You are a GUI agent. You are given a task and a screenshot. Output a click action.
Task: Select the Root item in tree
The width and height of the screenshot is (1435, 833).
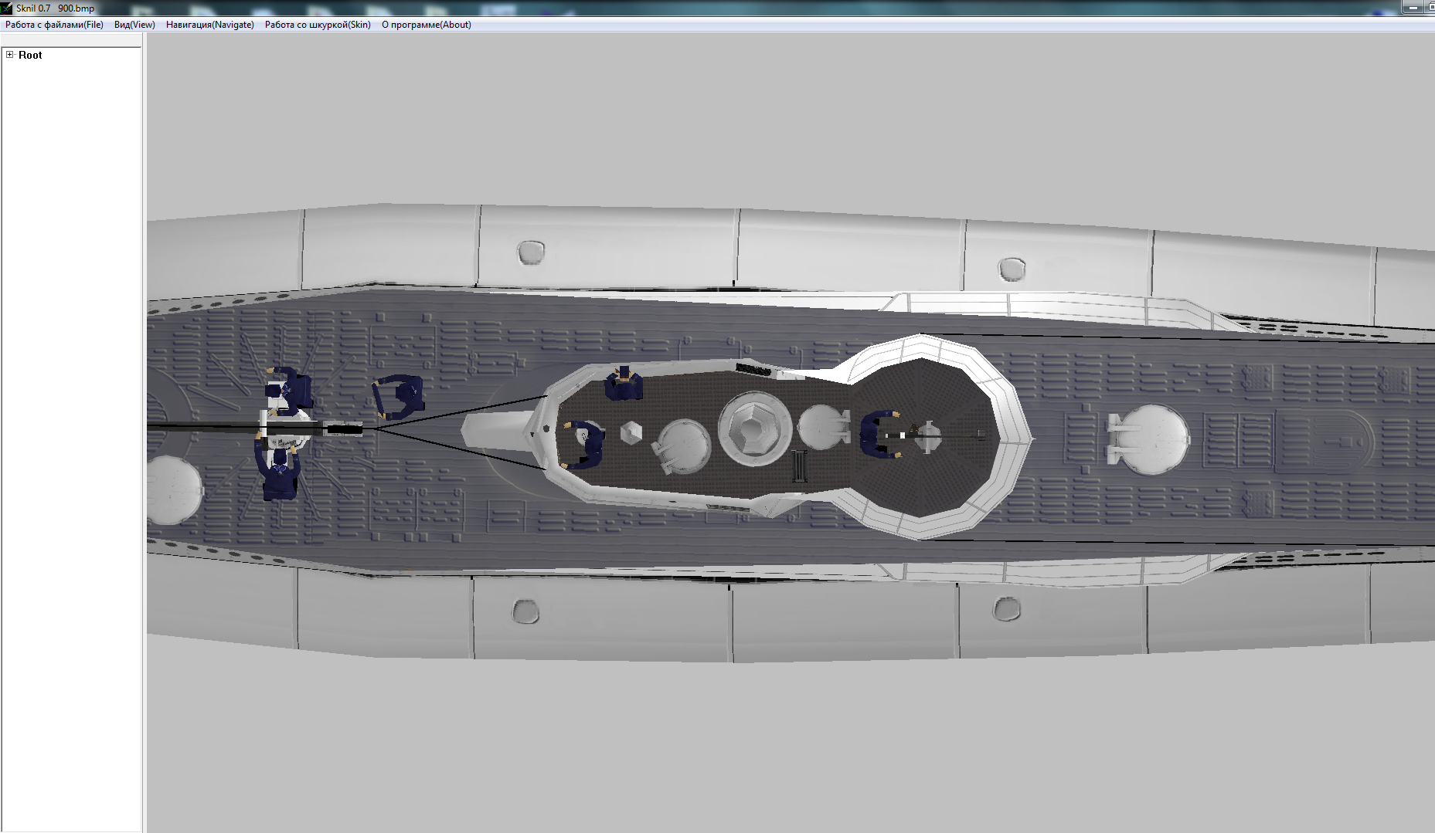tap(30, 55)
